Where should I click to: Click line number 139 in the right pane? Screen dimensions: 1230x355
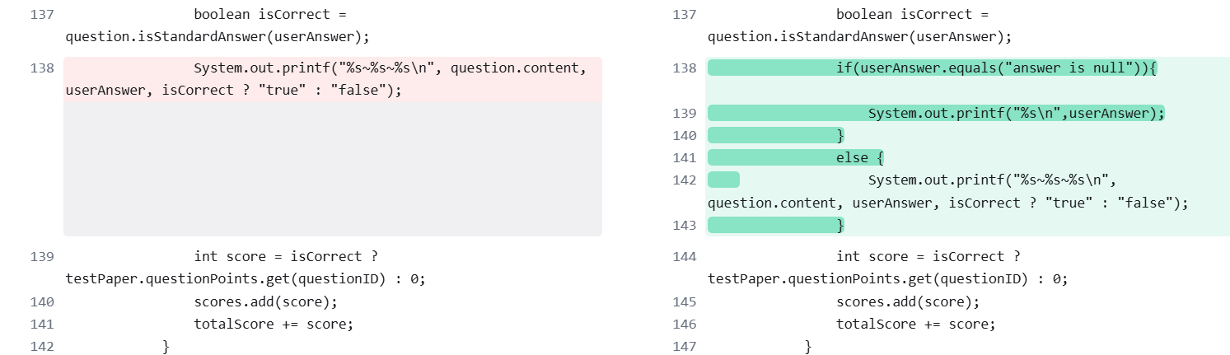(685, 113)
